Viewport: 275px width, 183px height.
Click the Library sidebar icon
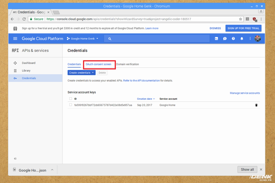[15, 70]
